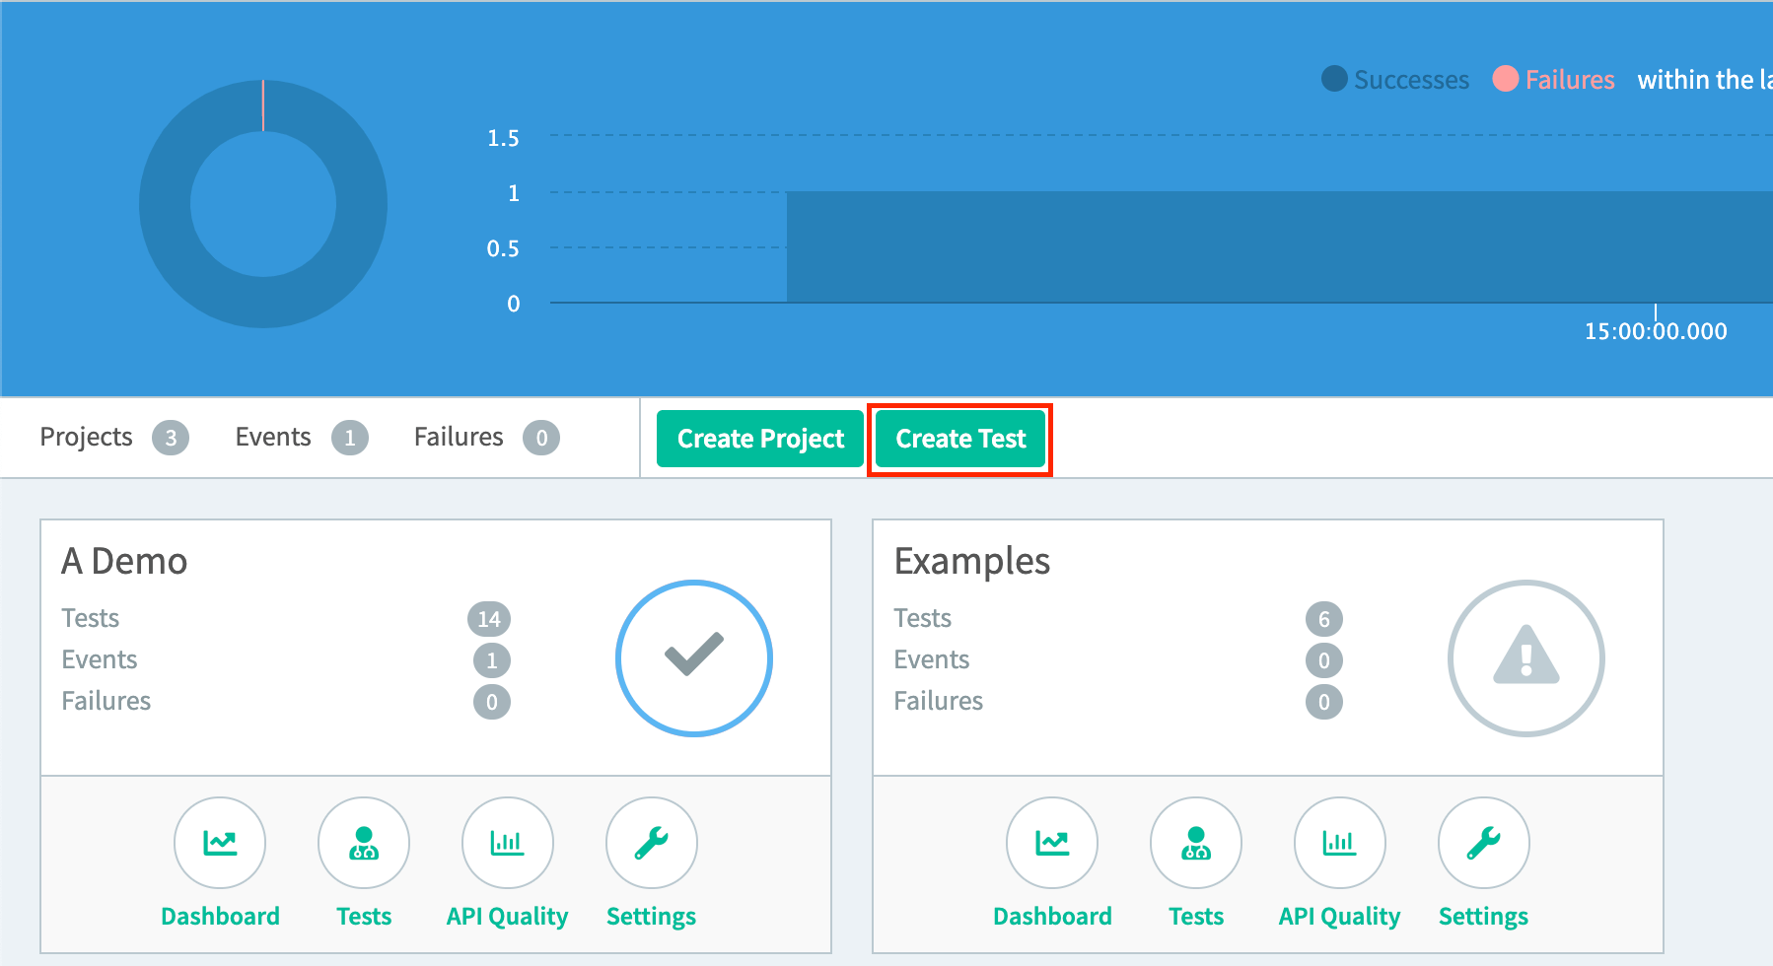
Task: Click the Create Project button
Action: click(x=758, y=438)
